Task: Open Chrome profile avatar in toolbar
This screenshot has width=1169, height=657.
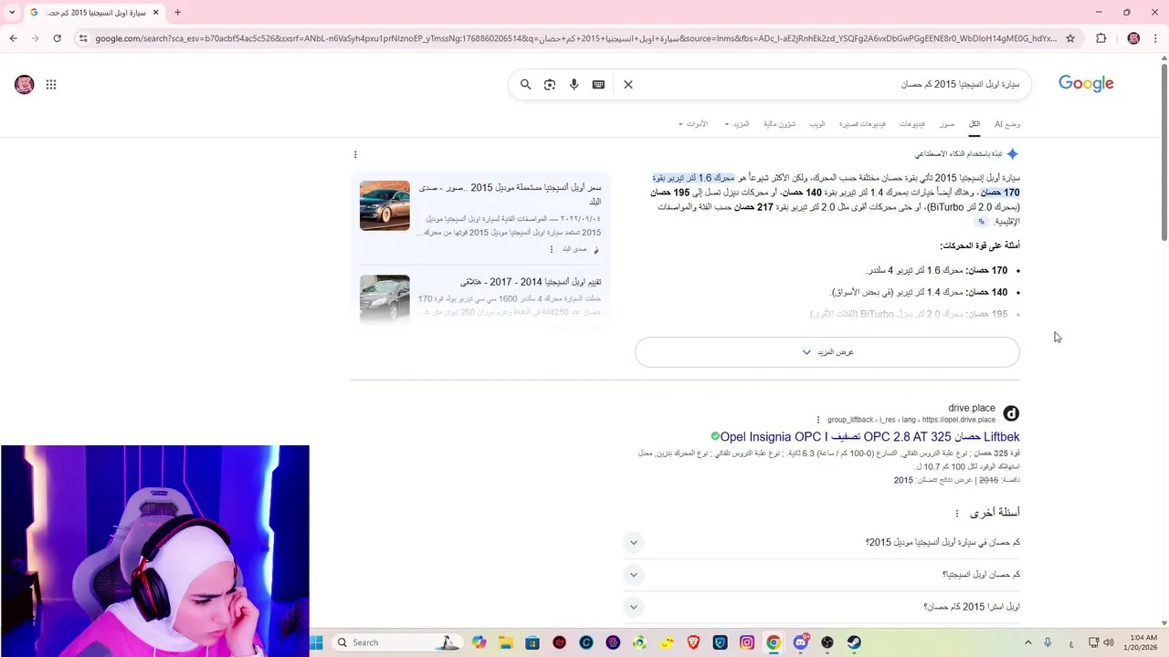Action: point(1133,38)
